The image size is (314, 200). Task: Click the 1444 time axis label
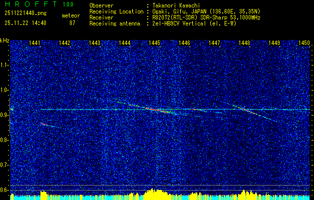click(124, 43)
